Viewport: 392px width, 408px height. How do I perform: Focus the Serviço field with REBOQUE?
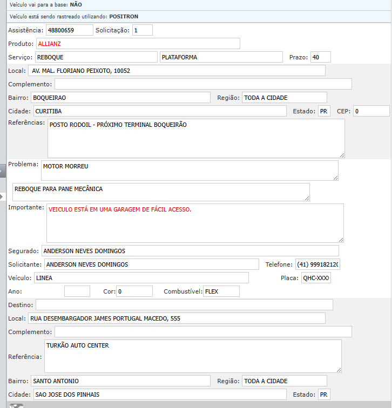96,57
